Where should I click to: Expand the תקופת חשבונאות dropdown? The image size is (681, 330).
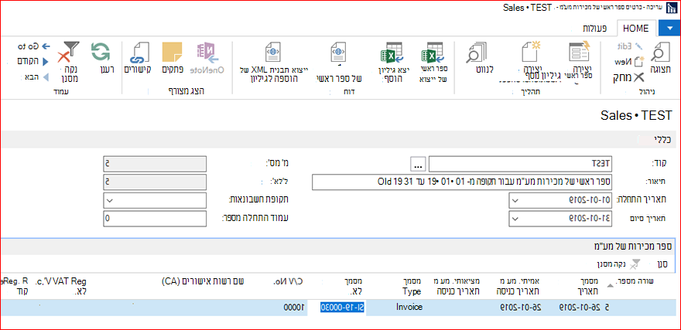tap(109, 200)
